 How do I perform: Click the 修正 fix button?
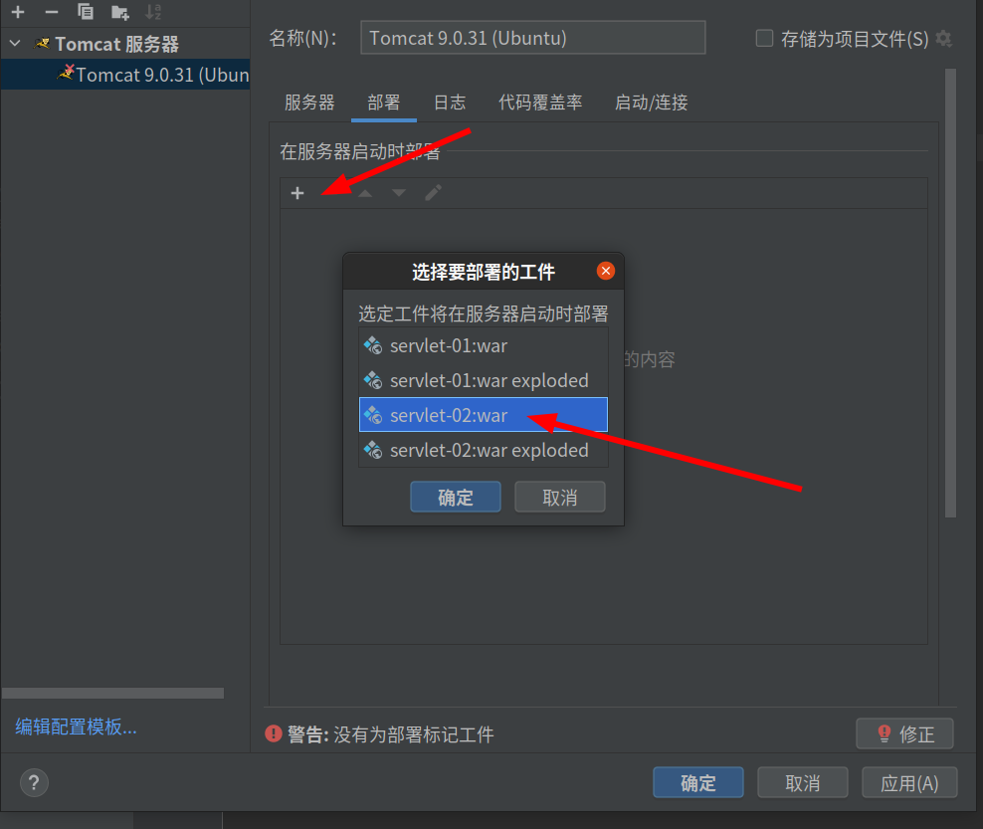tap(904, 733)
